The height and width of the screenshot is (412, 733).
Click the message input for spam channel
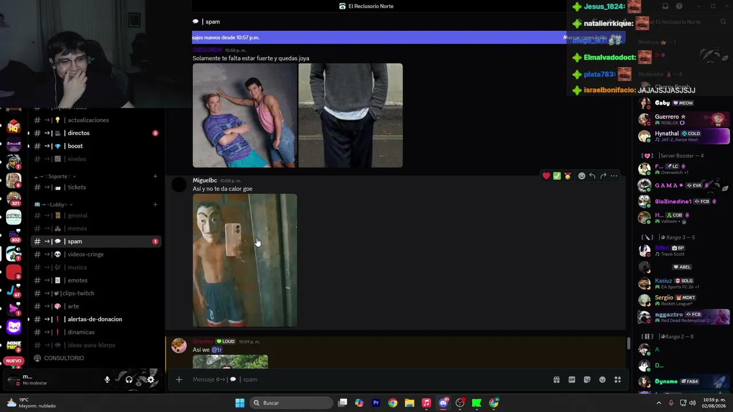[x=366, y=379]
